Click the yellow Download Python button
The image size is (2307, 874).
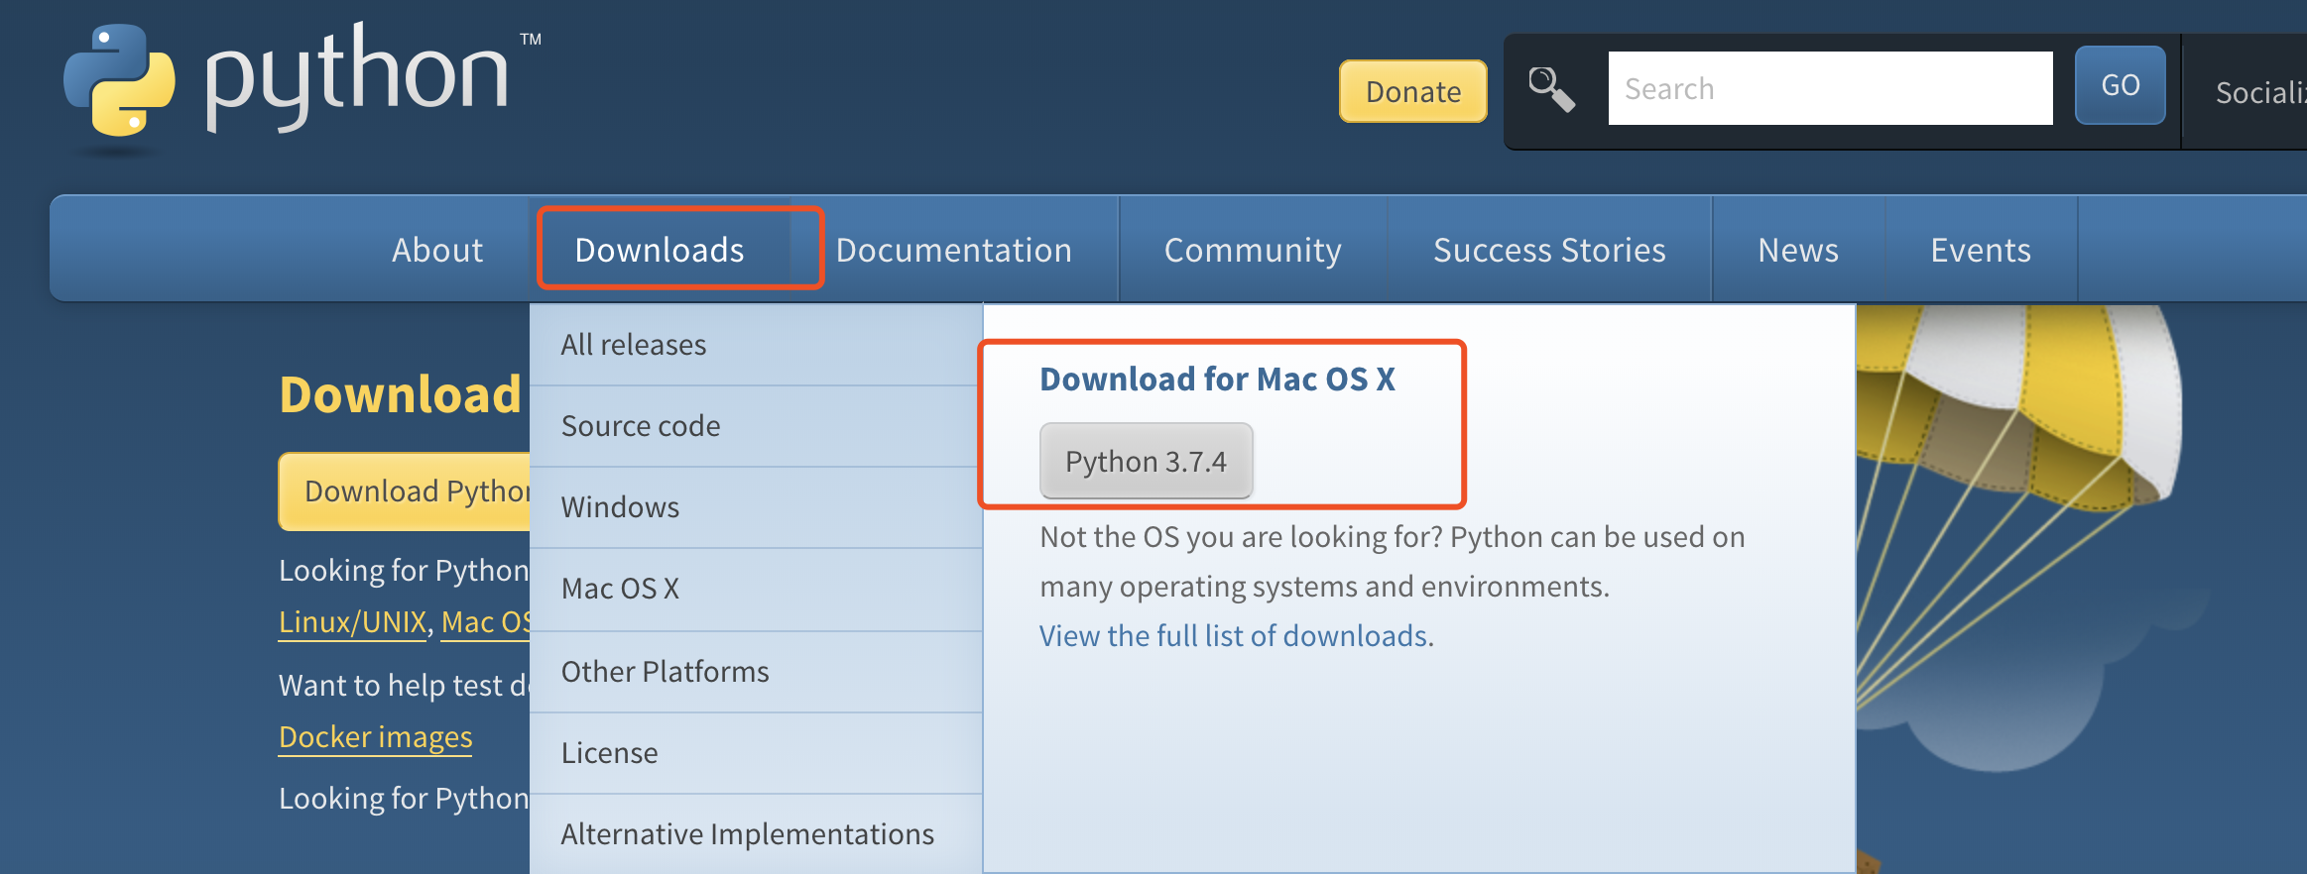point(405,492)
